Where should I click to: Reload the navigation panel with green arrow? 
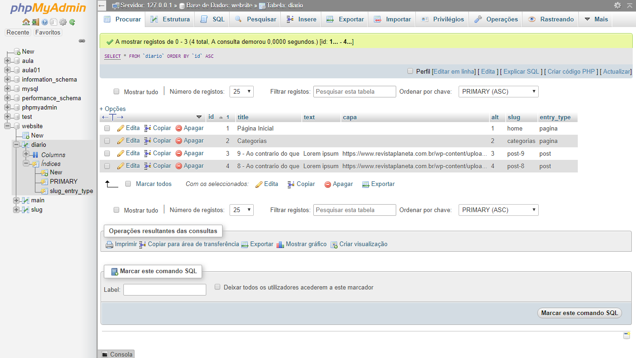click(72, 22)
